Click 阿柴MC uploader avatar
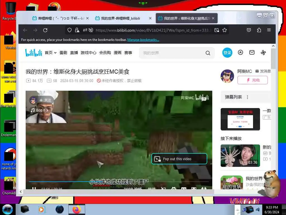The width and height of the screenshot is (286, 215). 227,76
